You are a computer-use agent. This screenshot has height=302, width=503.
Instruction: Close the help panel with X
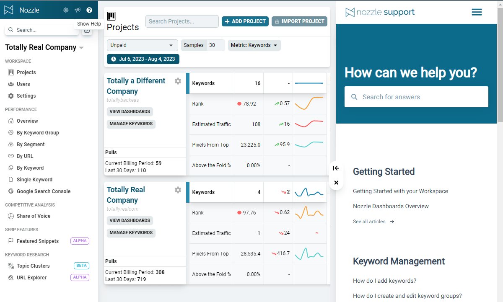[x=336, y=183]
